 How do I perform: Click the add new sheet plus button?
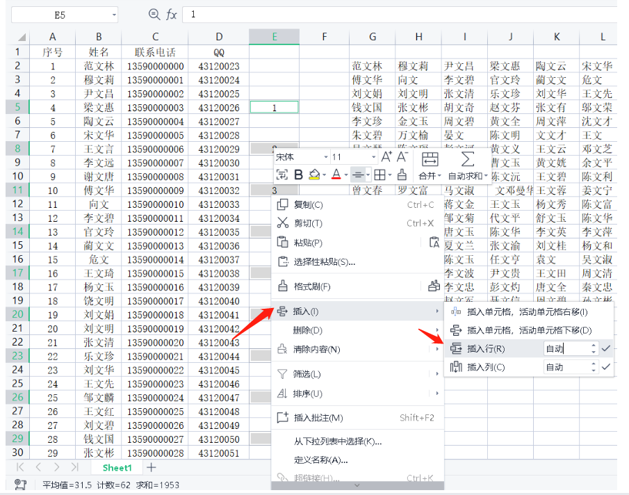[152, 468]
